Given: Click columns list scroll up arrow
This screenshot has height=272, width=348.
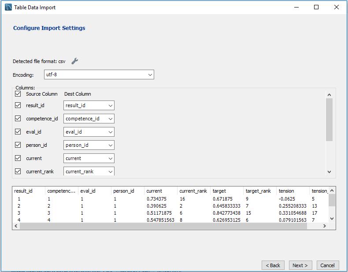Looking at the screenshot, I should click(329, 95).
